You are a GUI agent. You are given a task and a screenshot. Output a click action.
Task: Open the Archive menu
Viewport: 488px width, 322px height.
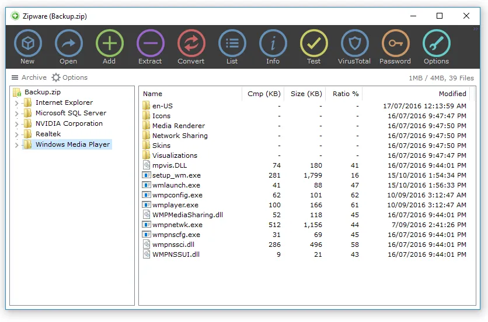[x=29, y=77]
